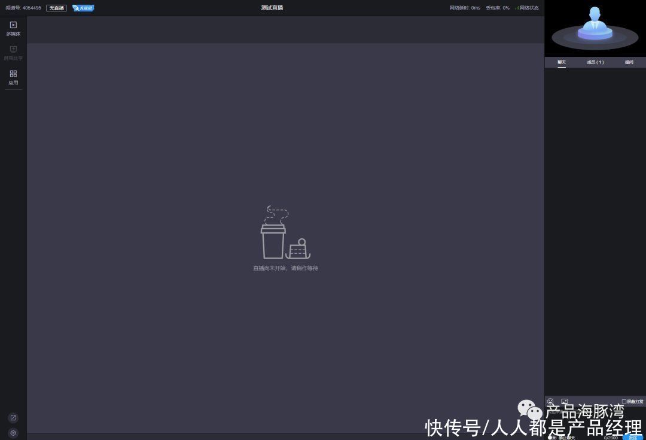The image size is (646, 440).
Task: Click the presenter avatar video thumbnail
Action: (x=595, y=28)
